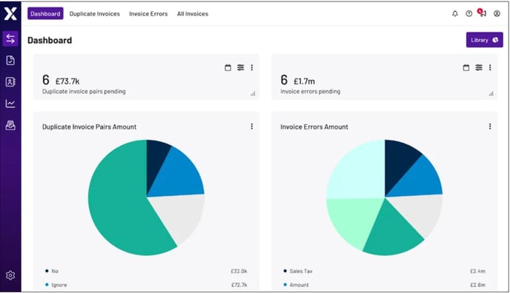Screen dimensions: 510x293
Task: Open the user profile icon
Action: tap(497, 13)
